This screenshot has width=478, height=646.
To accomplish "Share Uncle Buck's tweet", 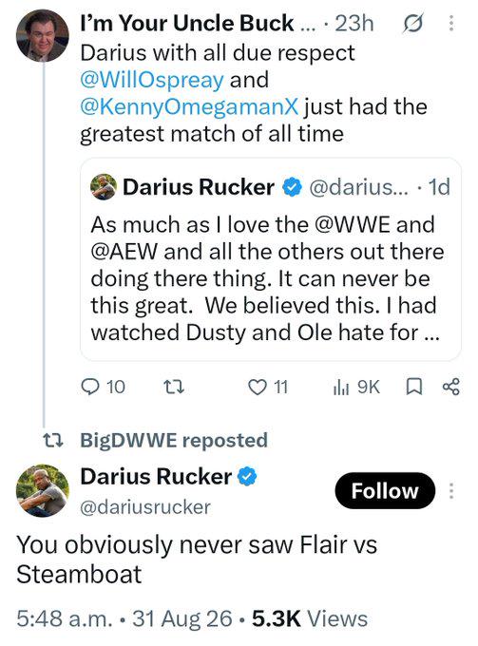I will [x=450, y=387].
